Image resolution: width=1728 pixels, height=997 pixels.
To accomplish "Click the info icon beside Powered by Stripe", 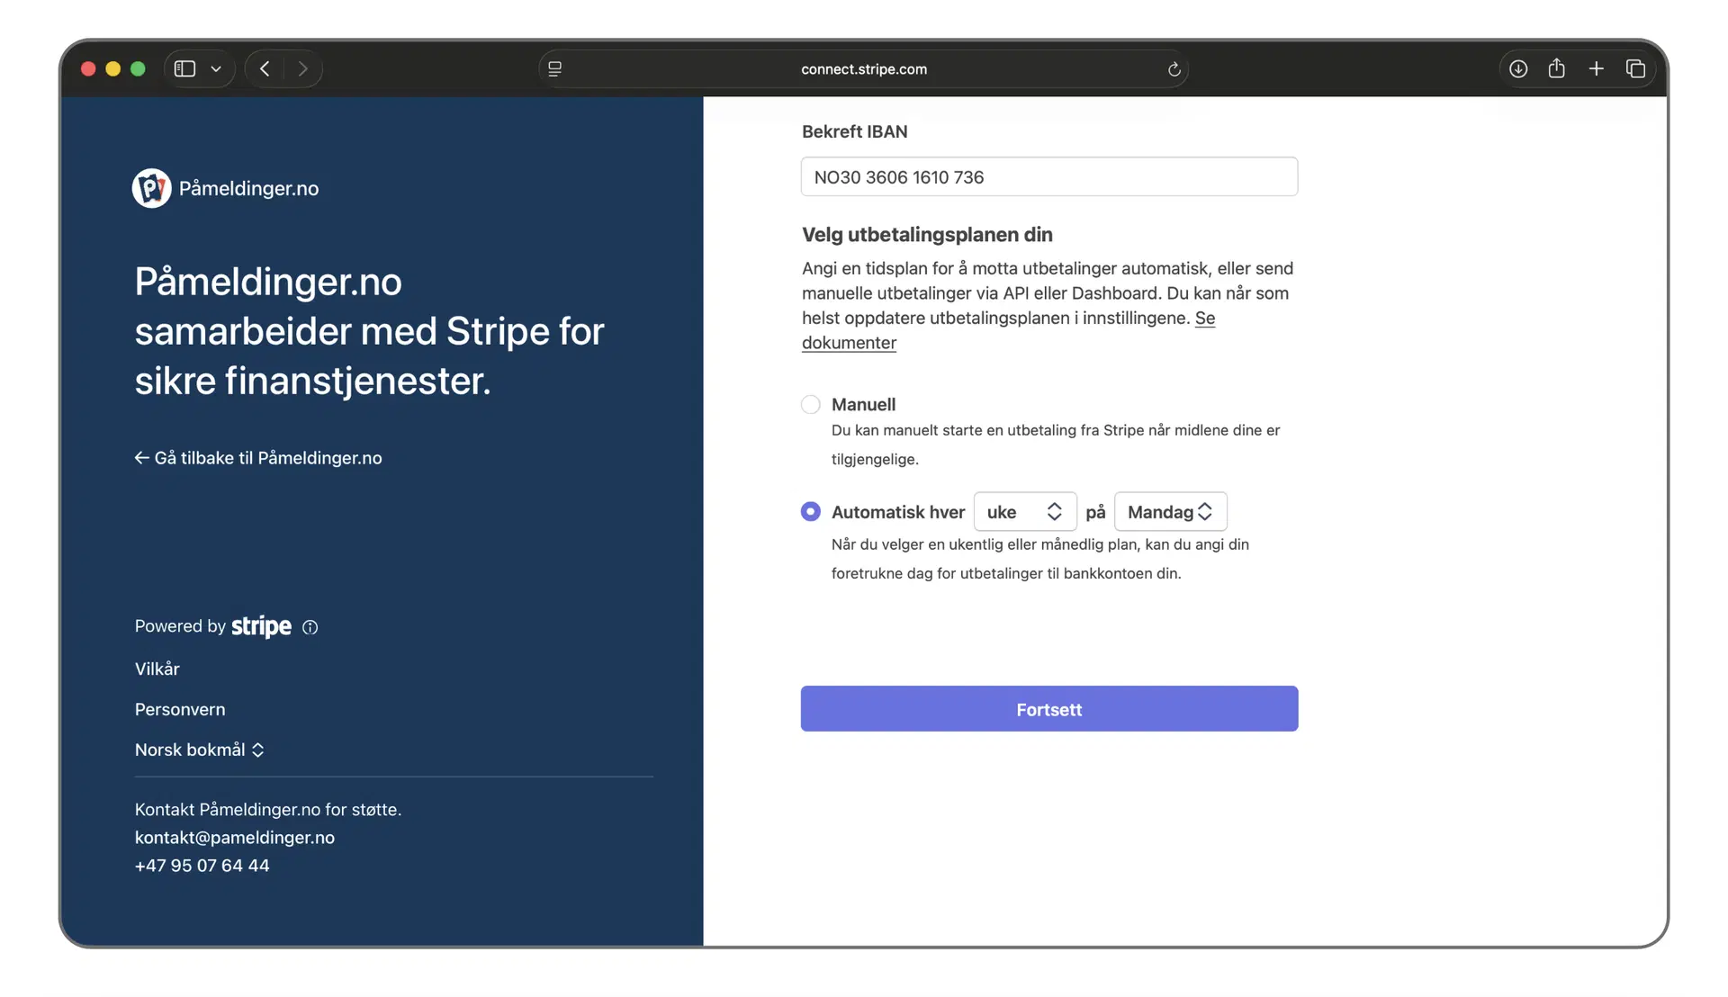I will click(x=310, y=627).
